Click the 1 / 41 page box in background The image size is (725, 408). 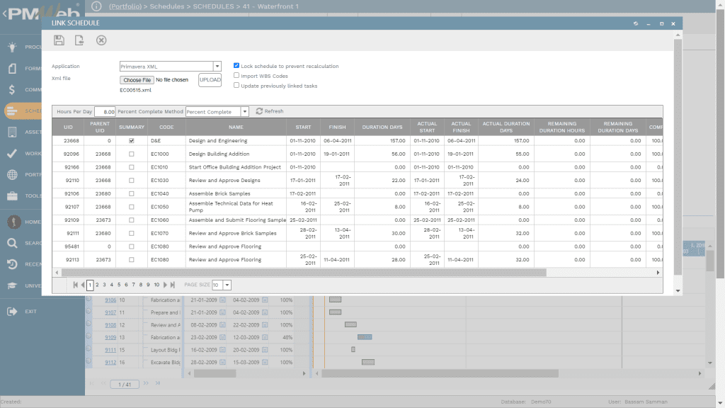pos(125,384)
